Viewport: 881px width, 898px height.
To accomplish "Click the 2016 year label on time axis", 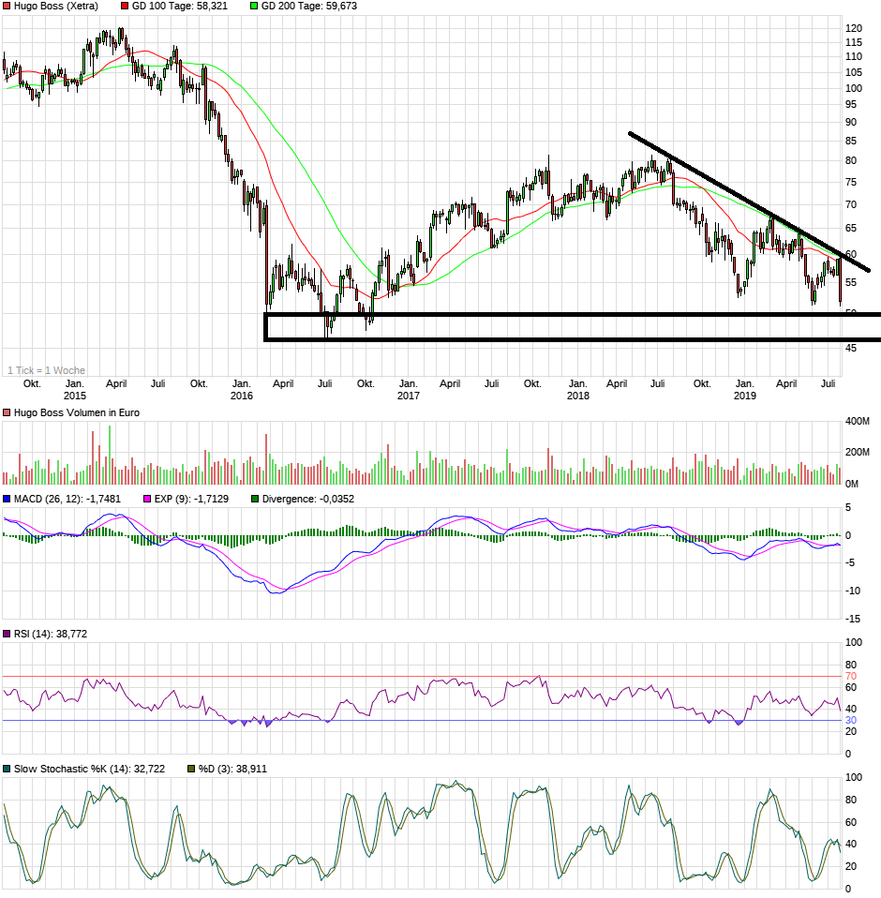I will pos(241,396).
